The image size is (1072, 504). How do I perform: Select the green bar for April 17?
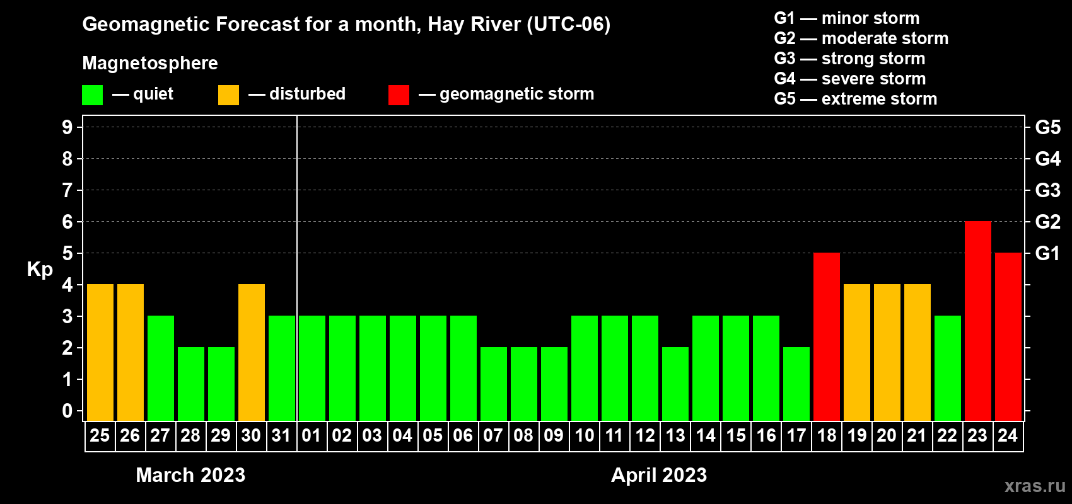coord(796,384)
